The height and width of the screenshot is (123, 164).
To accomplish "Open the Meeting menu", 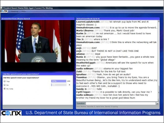I will point(15,11).
